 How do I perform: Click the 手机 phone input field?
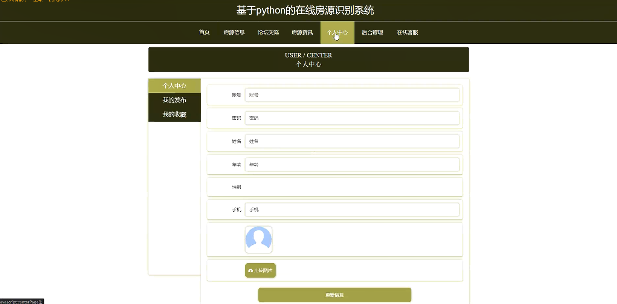[352, 209]
